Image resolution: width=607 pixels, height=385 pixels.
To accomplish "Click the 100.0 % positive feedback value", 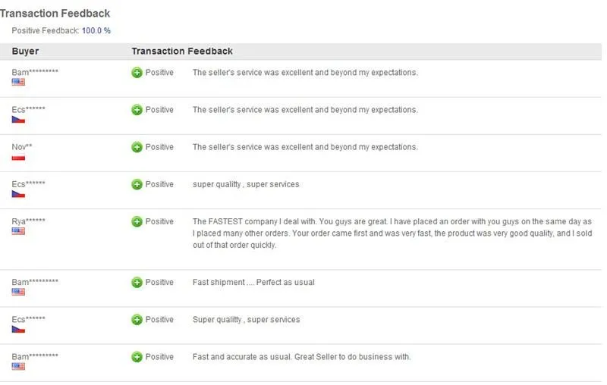I will (96, 30).
